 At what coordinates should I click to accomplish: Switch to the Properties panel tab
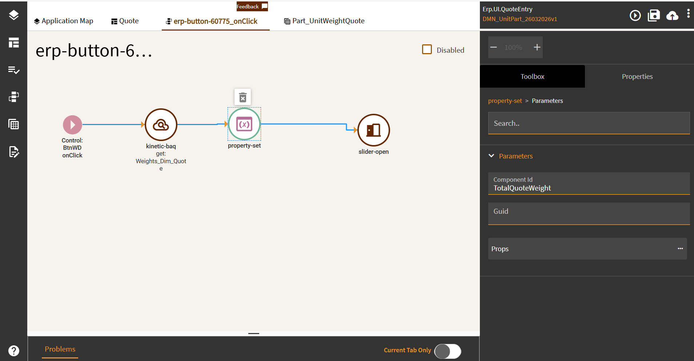click(637, 76)
